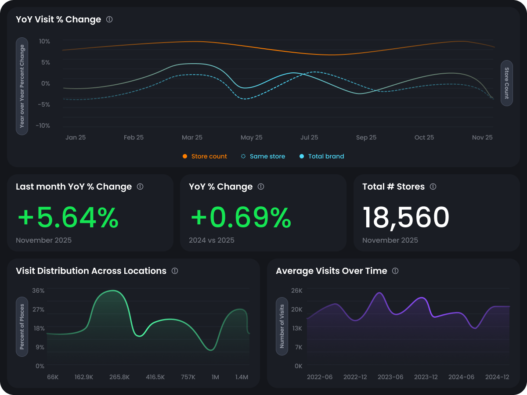Click Year over Year Percent Change axis pill
The image size is (527, 395).
click(22, 86)
